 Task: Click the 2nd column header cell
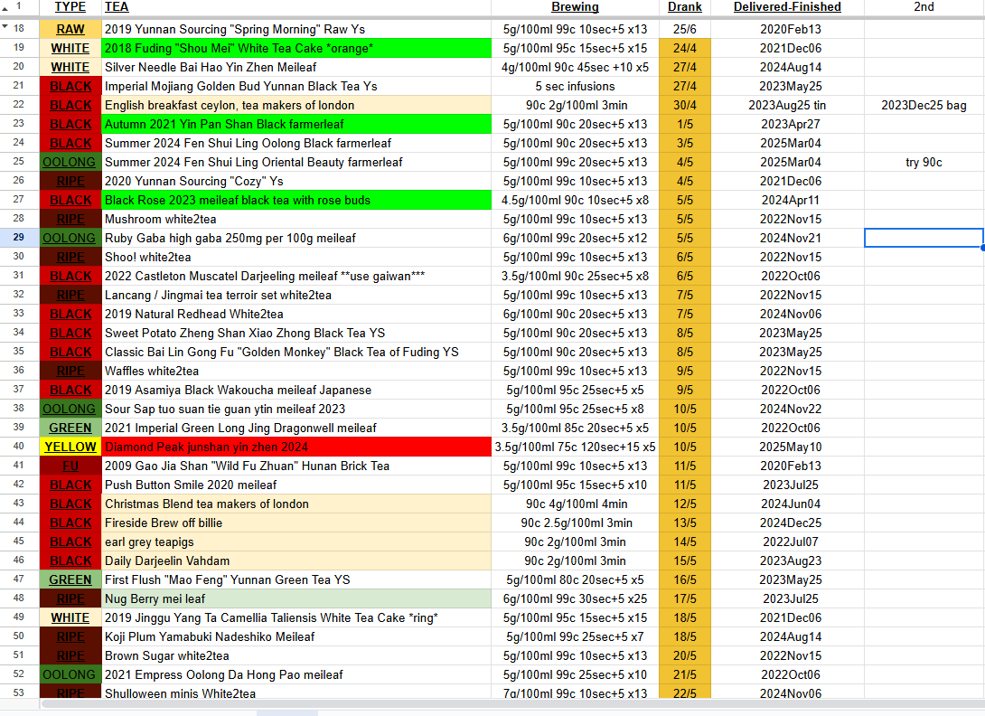pyautogui.click(x=924, y=7)
